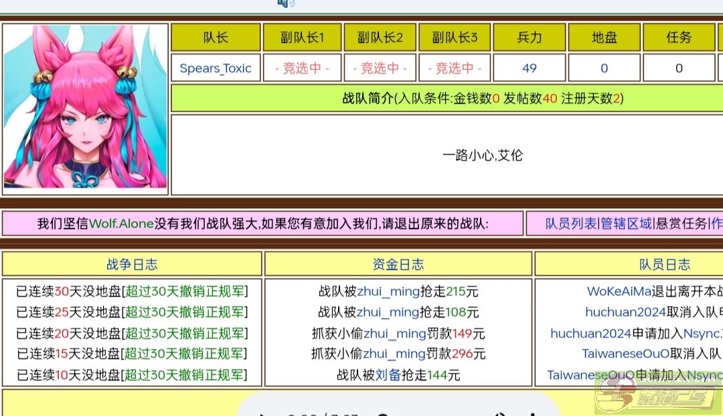Open the 悬赏任务 link

coord(681,224)
